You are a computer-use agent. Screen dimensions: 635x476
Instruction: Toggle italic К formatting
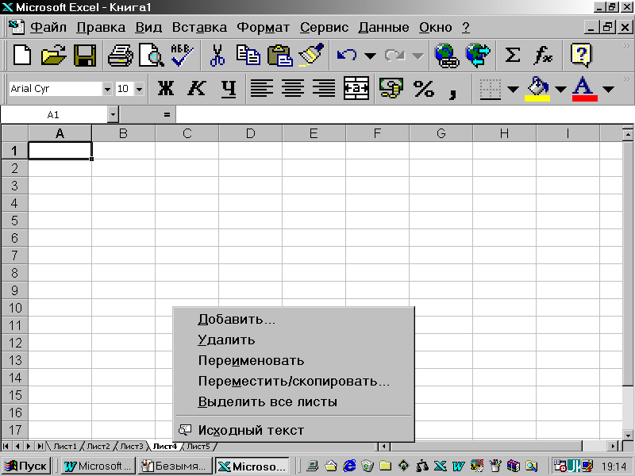[x=197, y=88]
